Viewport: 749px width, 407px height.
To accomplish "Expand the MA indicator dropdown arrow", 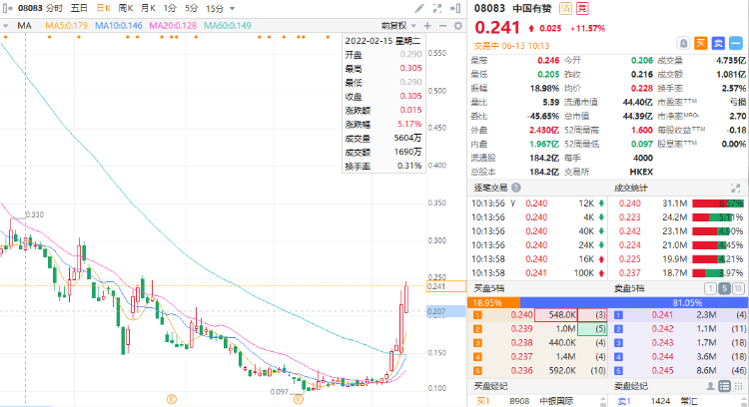I will pyautogui.click(x=6, y=26).
